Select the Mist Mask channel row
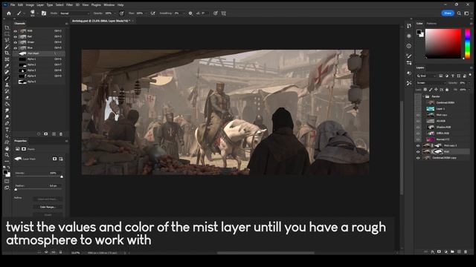Image resolution: width=476 pixels, height=267 pixels. coord(39,53)
